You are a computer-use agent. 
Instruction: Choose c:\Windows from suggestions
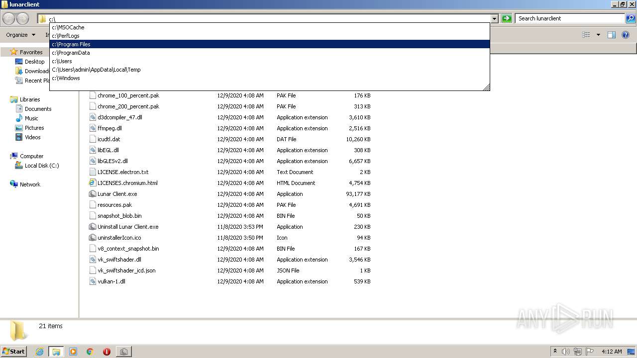269,78
